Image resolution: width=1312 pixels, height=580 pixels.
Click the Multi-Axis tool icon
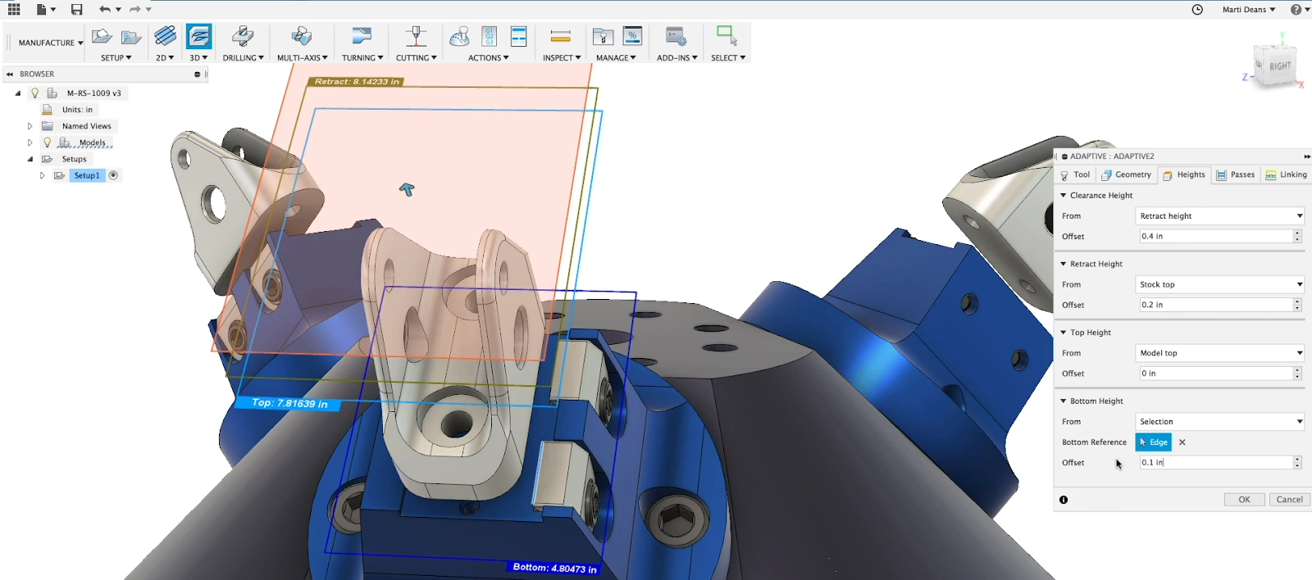point(302,36)
